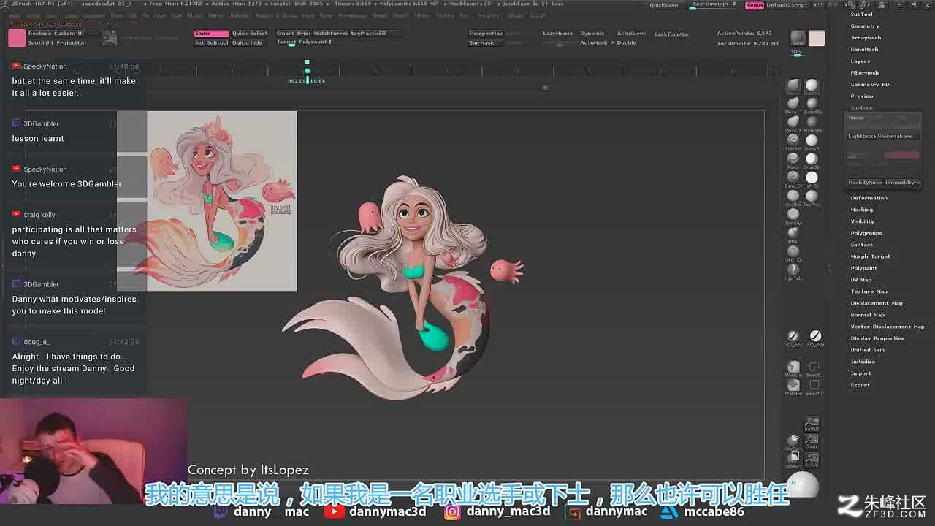
Task: Open the Texture Map section
Action: (x=869, y=291)
